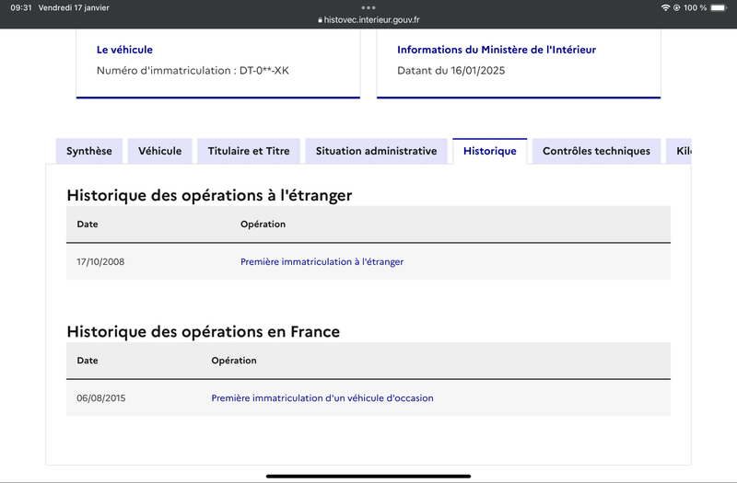Tap the lock icon beside the URL
The image size is (737, 483).
coord(320,20)
